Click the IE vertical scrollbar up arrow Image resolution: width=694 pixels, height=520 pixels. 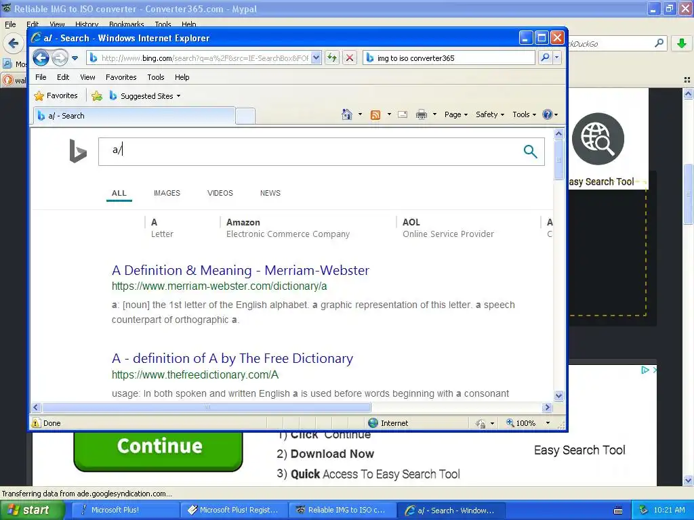(x=558, y=133)
